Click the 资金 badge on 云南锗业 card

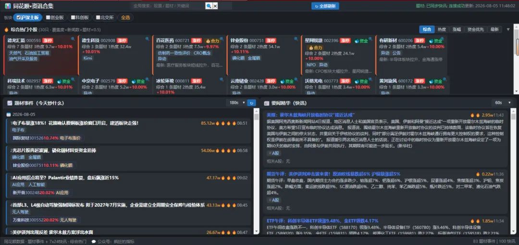(x=287, y=81)
